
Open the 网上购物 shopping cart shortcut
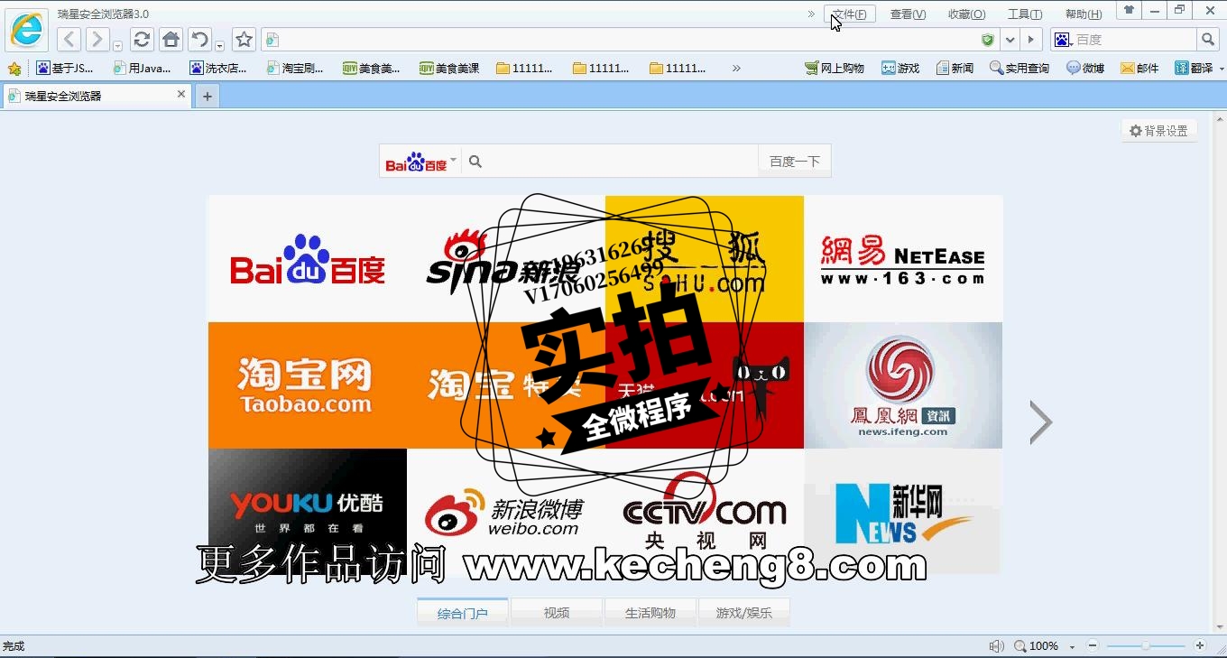(x=835, y=69)
